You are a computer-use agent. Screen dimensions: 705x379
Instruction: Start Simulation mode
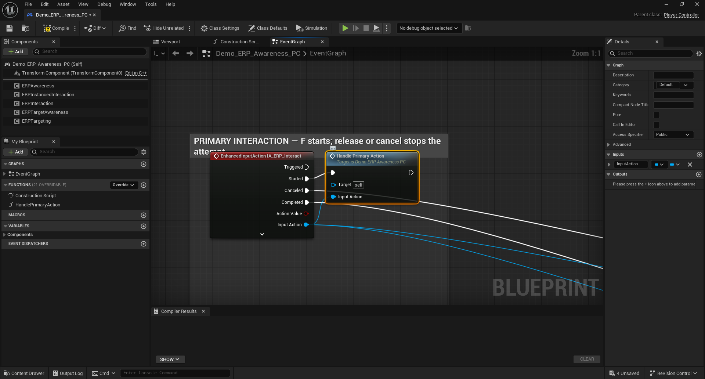coord(312,28)
